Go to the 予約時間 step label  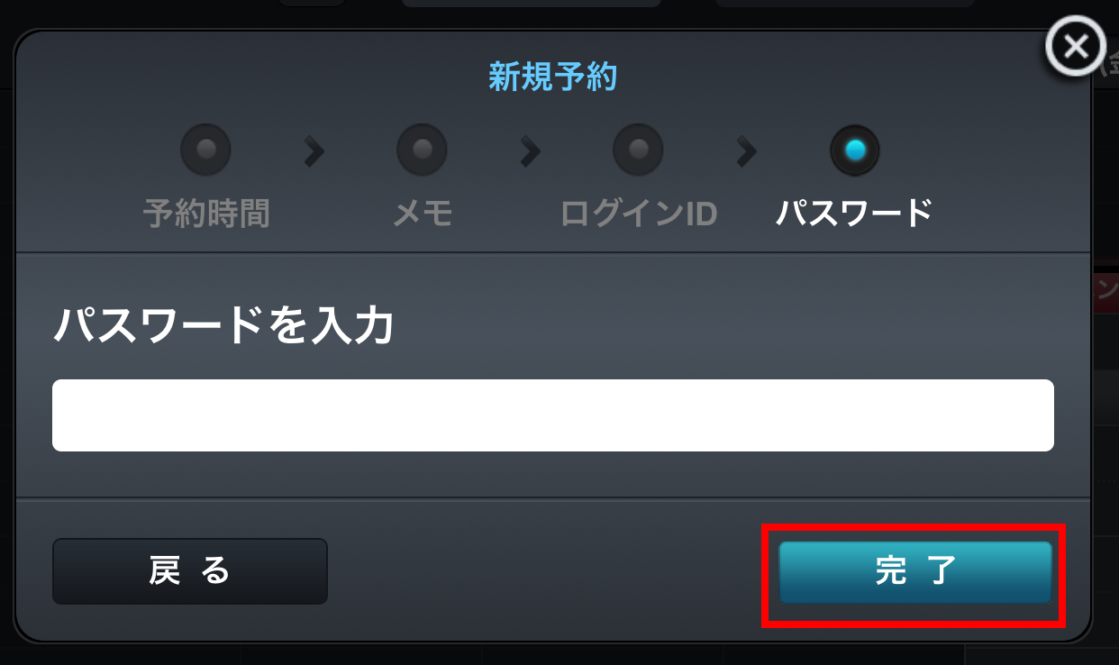(206, 214)
